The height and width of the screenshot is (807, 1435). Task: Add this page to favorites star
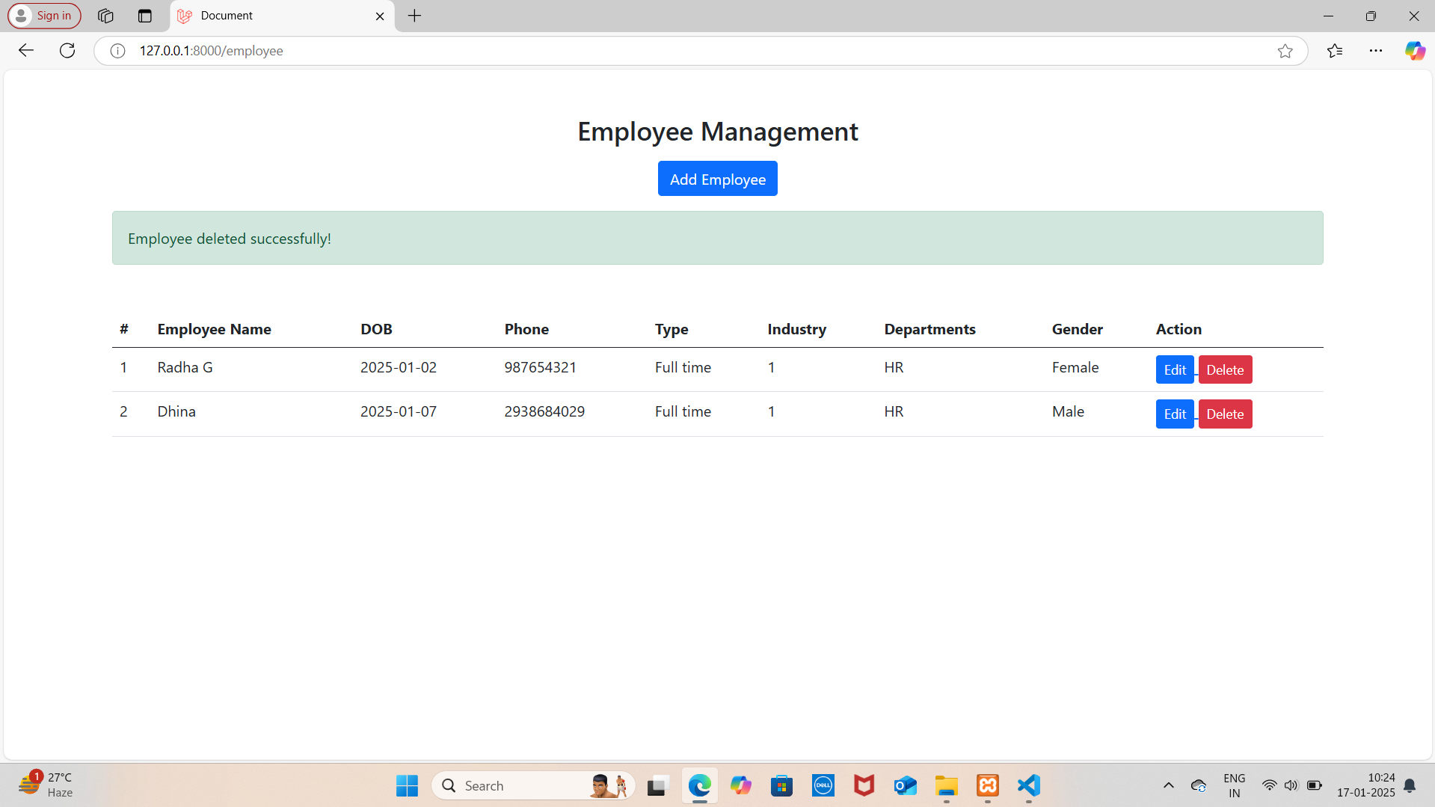(x=1285, y=51)
